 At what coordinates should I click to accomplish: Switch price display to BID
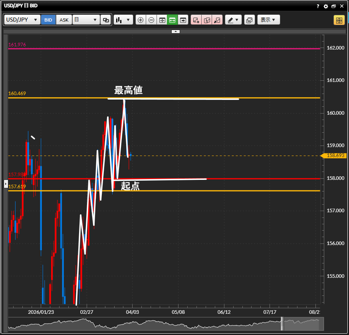48,20
